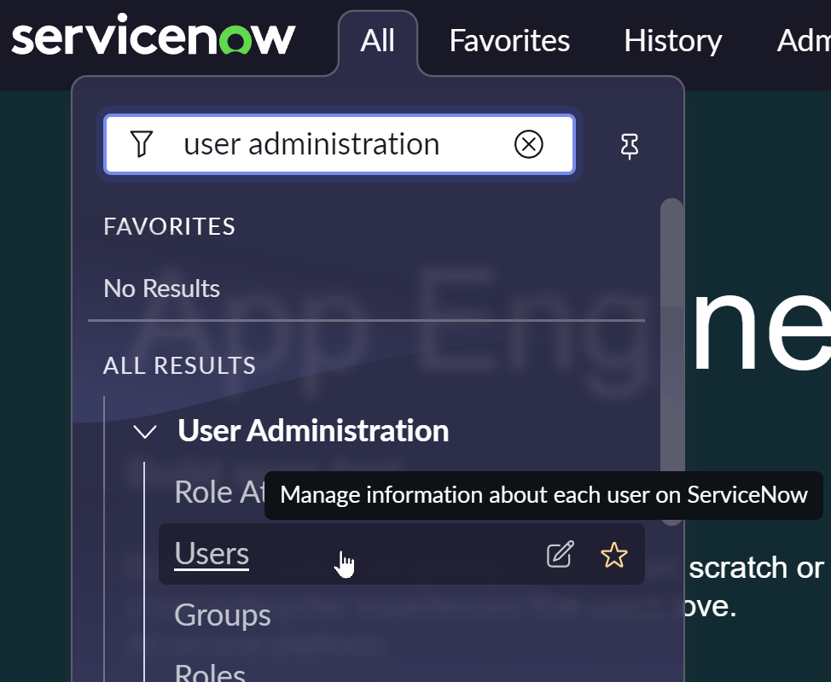Add Users to favorites with star

[613, 555]
